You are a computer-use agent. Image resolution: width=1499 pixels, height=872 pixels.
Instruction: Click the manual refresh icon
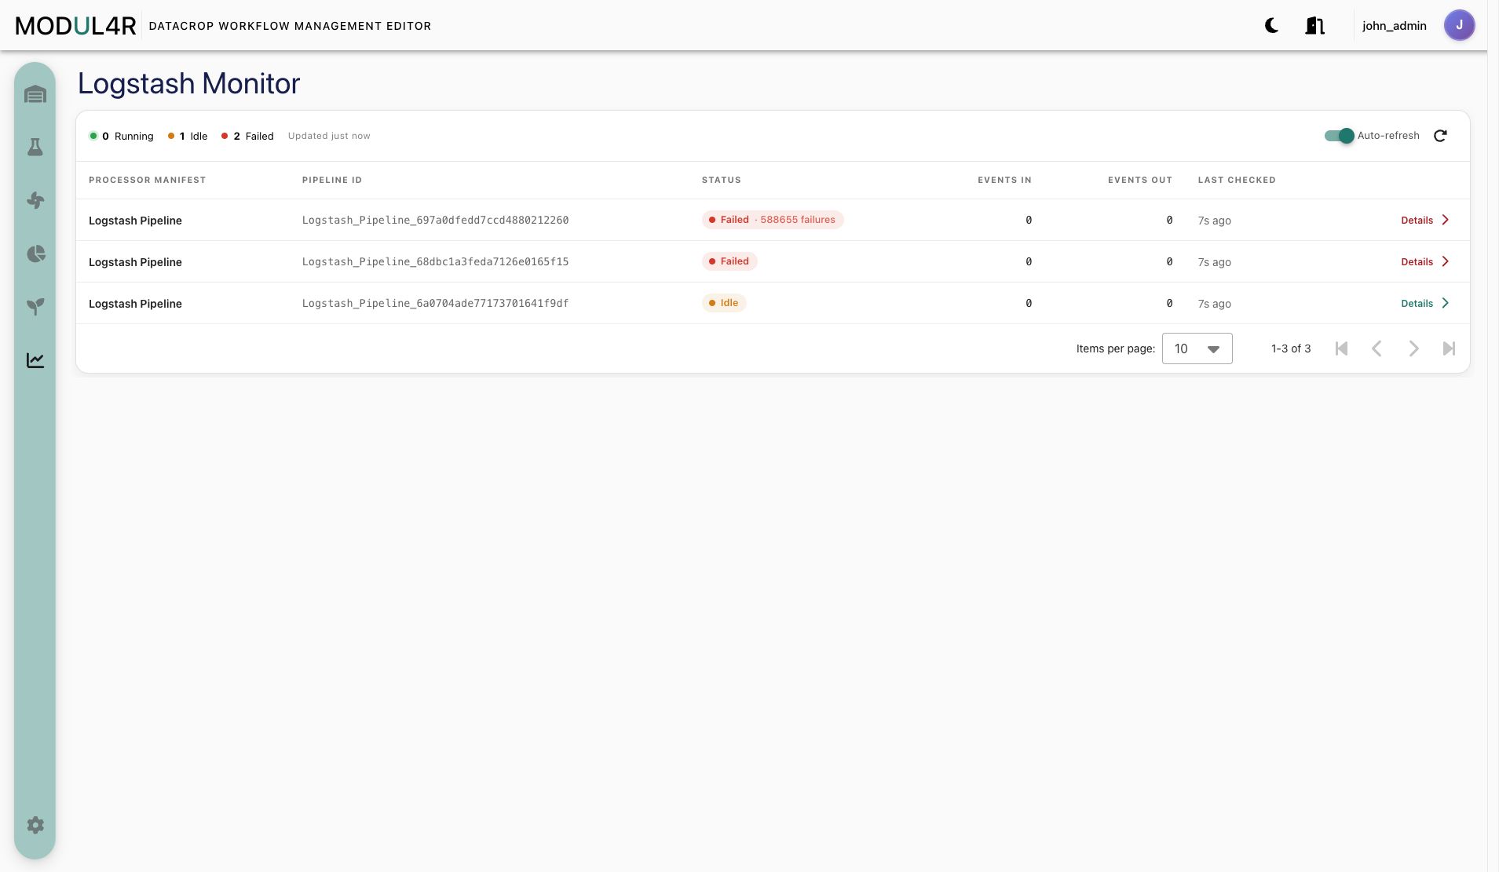point(1440,136)
